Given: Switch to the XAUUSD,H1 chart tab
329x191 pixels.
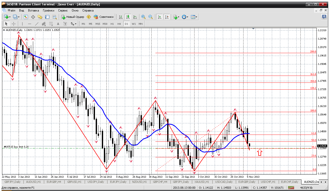Looking at the screenshot, I should [201, 182].
